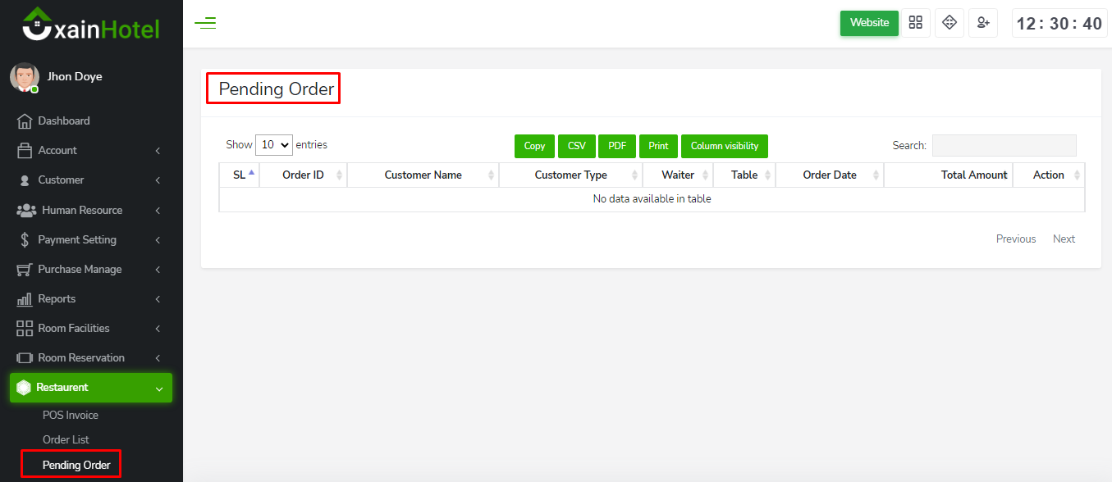Click the Dashboard home icon
Screen dimensions: 1112x482
[25, 121]
